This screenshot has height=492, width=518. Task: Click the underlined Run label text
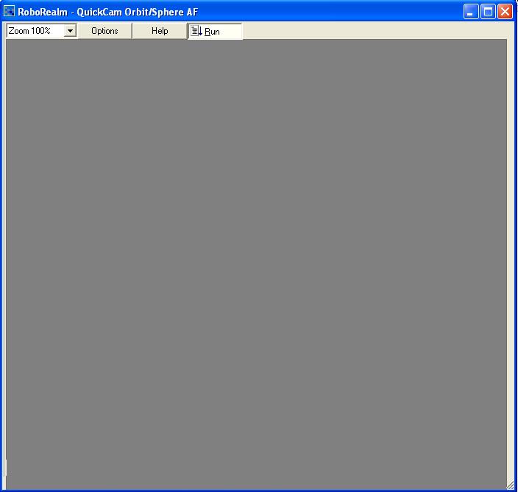pyautogui.click(x=212, y=32)
